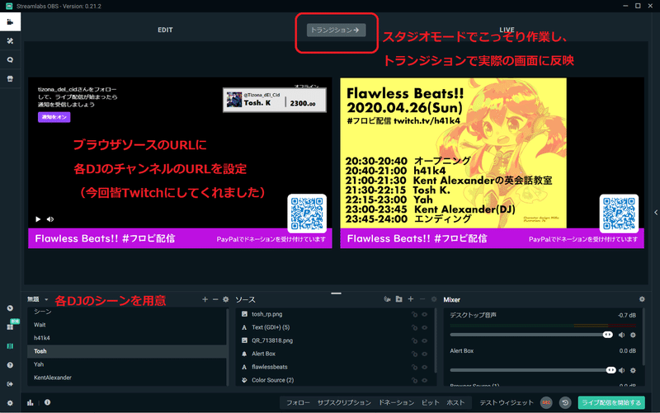Screen dimensions: 660x413
Task: Remove source with minus icon
Action: (x=422, y=299)
